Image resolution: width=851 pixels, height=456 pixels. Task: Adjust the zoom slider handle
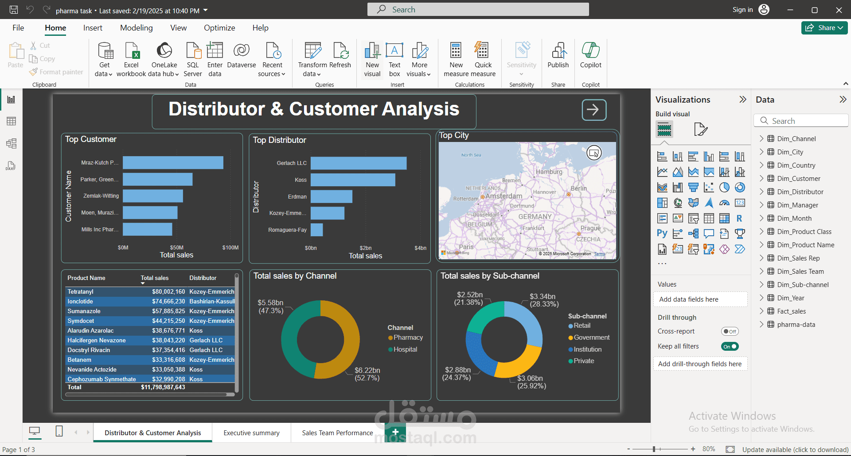tap(654, 449)
